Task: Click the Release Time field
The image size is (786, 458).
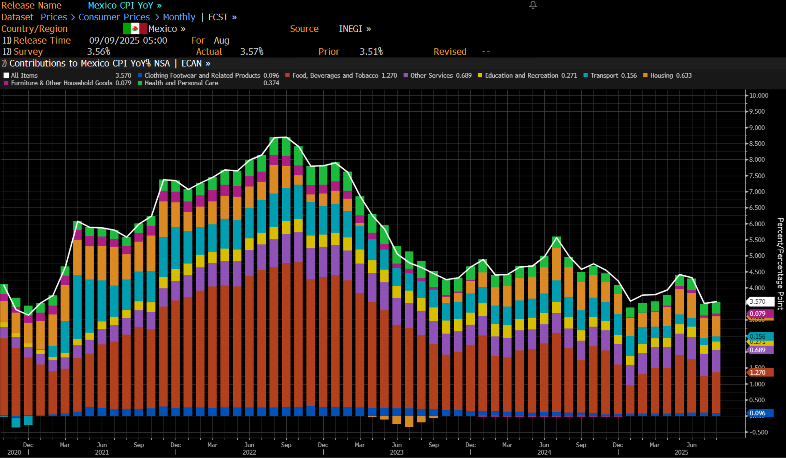Action: (x=42, y=40)
